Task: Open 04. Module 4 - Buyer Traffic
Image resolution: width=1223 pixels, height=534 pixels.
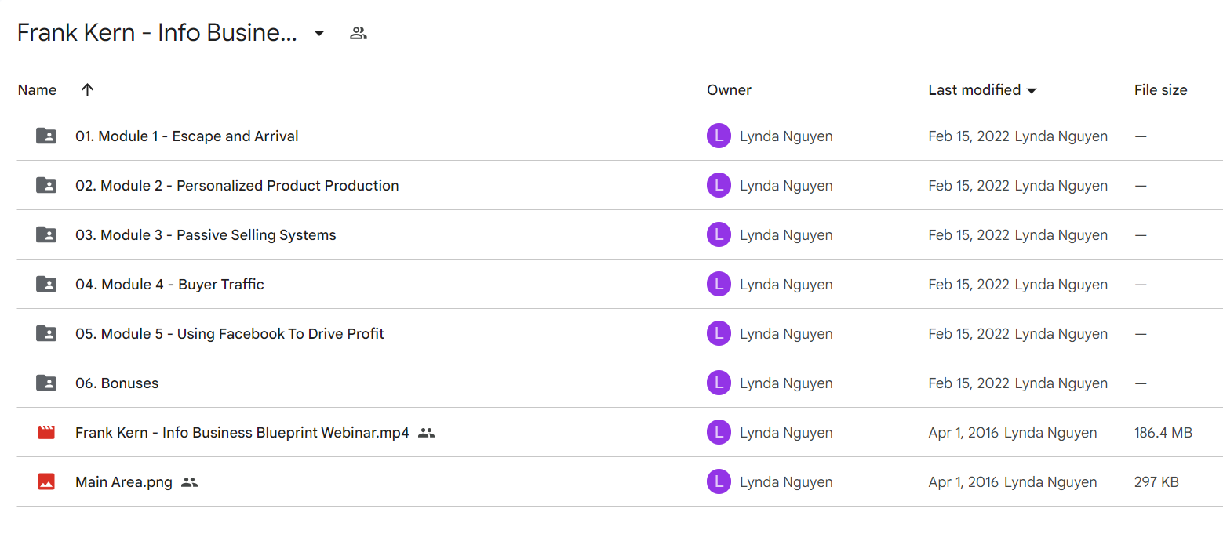Action: (x=169, y=285)
